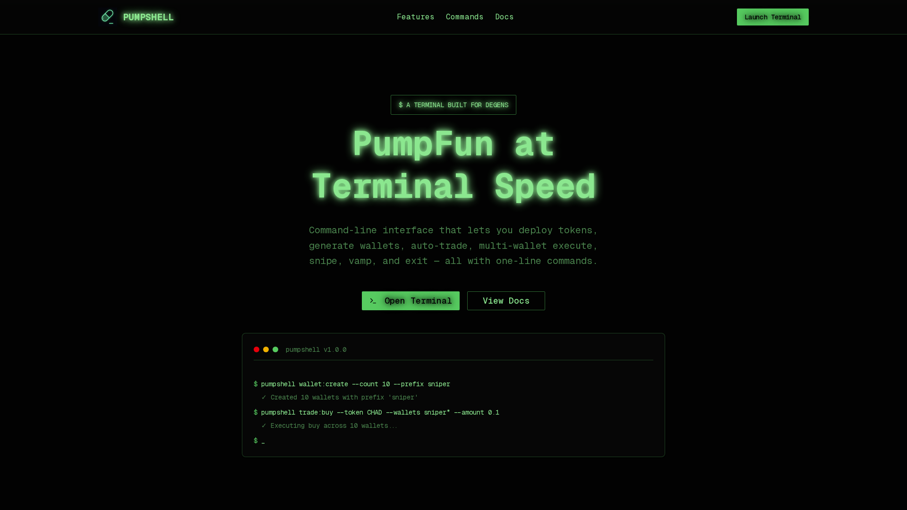
Task: Click the terminal prompt icon in Open Terminal
Action: [373, 301]
